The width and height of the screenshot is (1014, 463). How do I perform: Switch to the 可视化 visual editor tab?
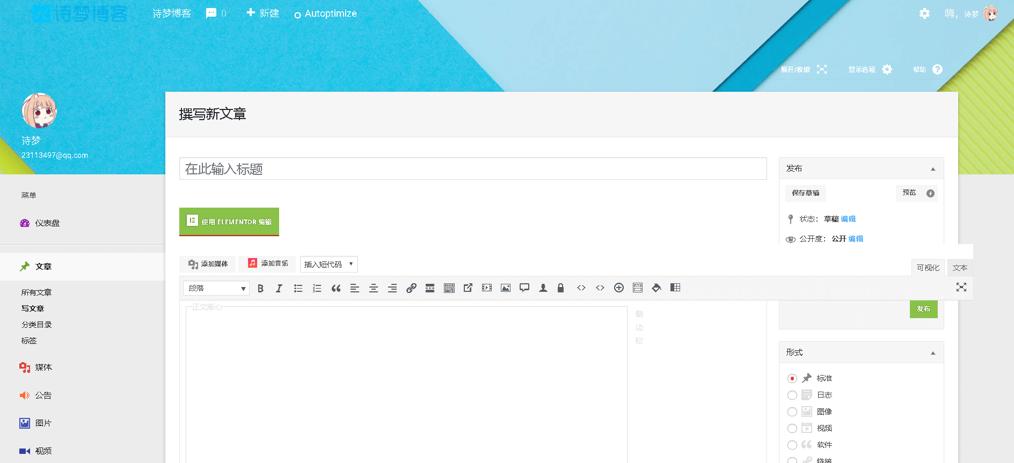click(928, 268)
